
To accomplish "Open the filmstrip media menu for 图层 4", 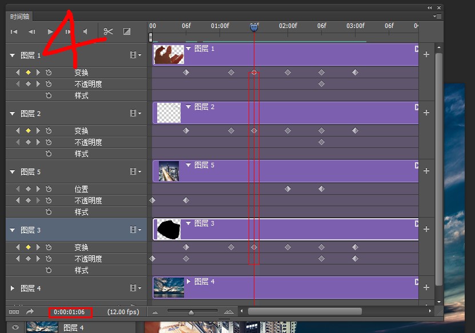I will pyautogui.click(x=135, y=288).
